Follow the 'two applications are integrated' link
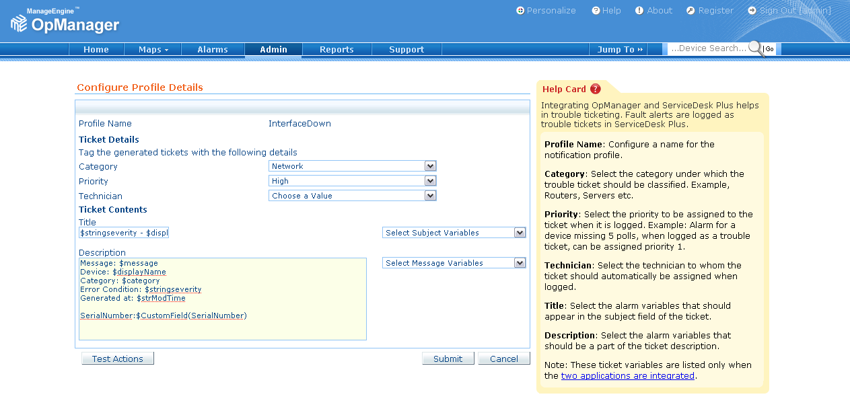 [627, 376]
